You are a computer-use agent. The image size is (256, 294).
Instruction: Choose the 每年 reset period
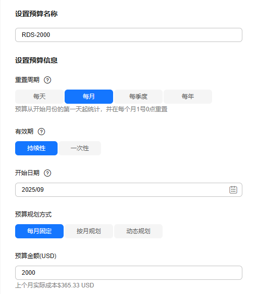pos(188,97)
